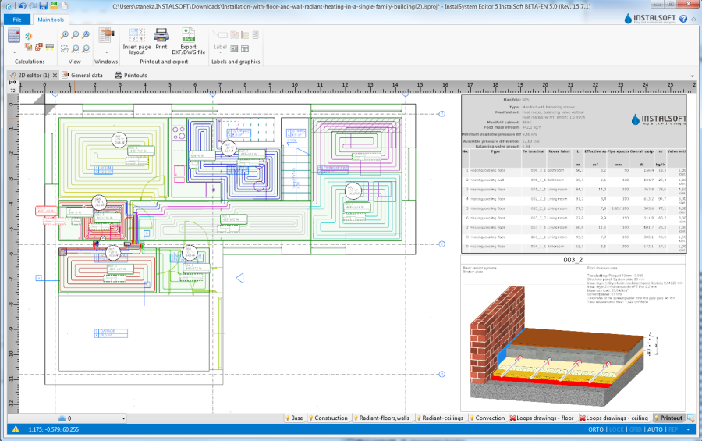Click the New document icon in title bar
Viewport: 702px width, 441px height.
65,5
